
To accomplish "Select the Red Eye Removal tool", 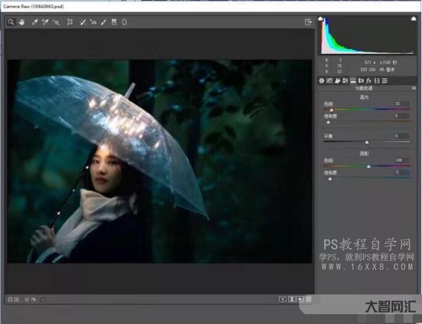I will (x=93, y=22).
